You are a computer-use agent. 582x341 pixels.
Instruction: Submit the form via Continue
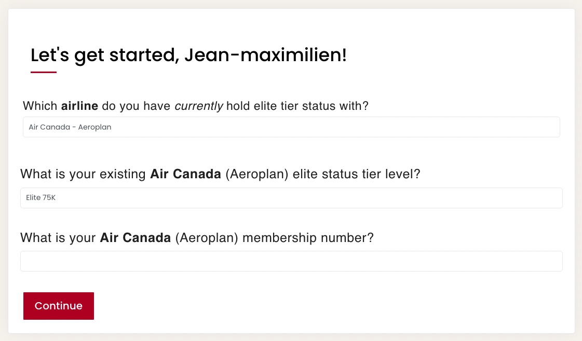coord(58,306)
